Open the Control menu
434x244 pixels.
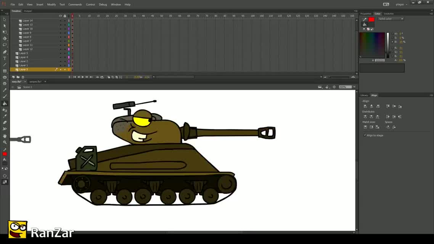(x=90, y=5)
